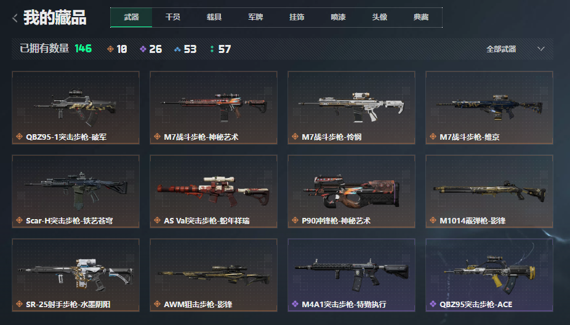Click purple rarity badge on M4A1突击步枪-特勤执行
This screenshot has height=325, width=570.
295,304
